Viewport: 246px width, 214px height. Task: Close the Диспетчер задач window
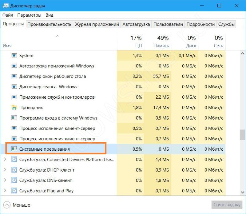click(x=236, y=6)
